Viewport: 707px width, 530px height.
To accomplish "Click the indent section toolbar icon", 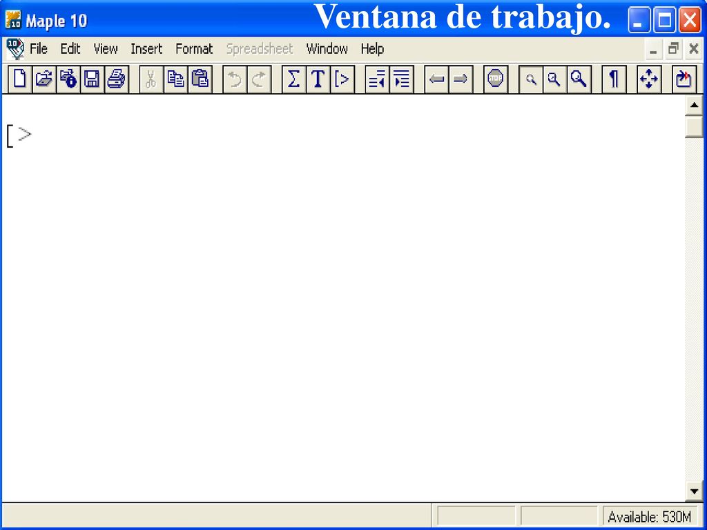I will (x=401, y=79).
